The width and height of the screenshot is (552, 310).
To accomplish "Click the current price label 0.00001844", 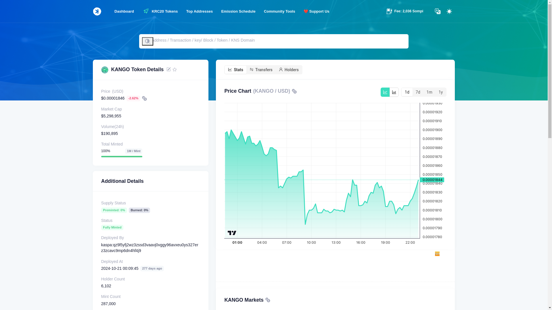I will [432, 180].
